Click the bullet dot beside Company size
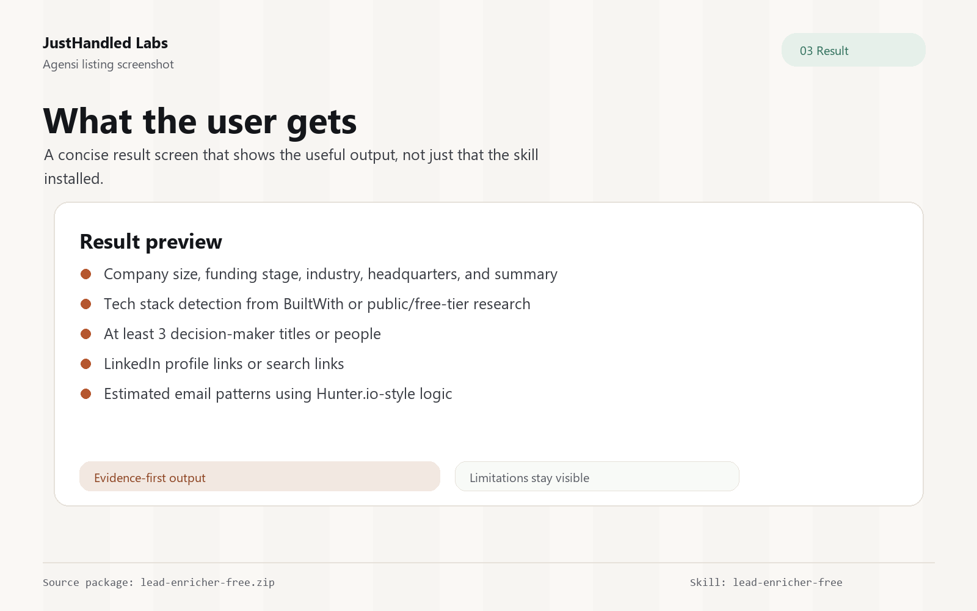 (86, 274)
